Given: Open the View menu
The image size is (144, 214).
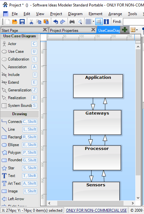Looking at the screenshot, I should point(40,14).
